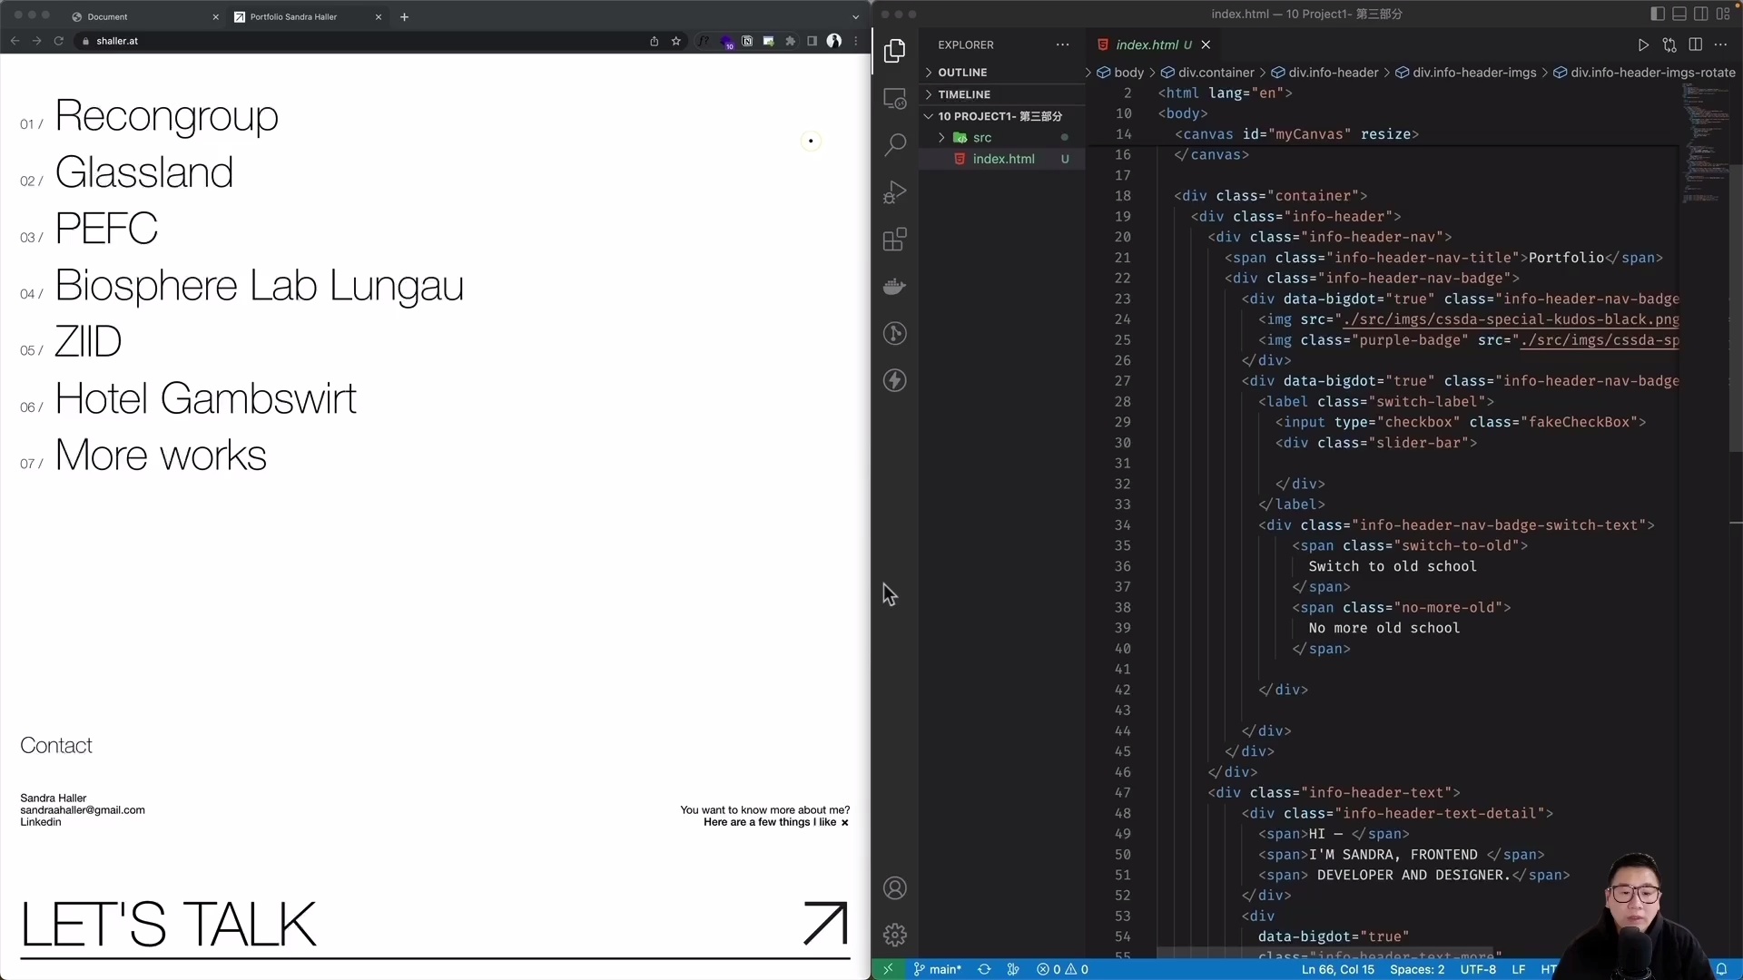Open the Run and Debug view
Screen dimensions: 1743x980
894,191
